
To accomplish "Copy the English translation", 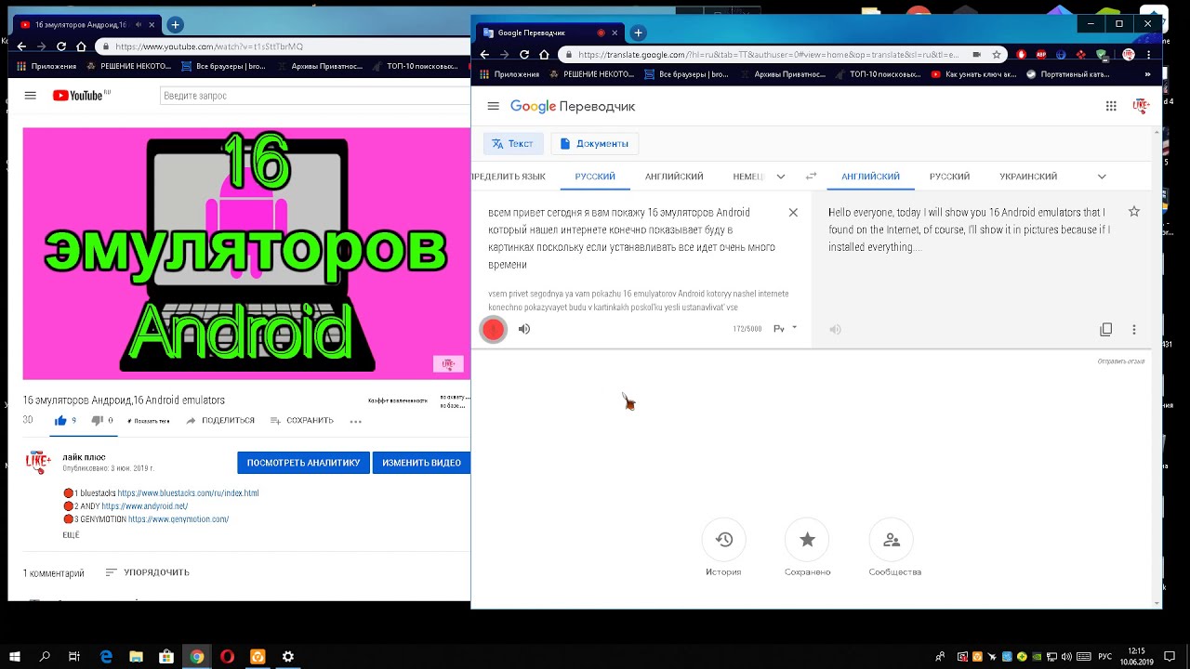I will click(1106, 330).
